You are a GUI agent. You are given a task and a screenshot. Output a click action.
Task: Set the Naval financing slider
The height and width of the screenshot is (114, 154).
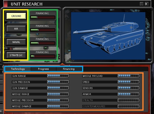43,43
